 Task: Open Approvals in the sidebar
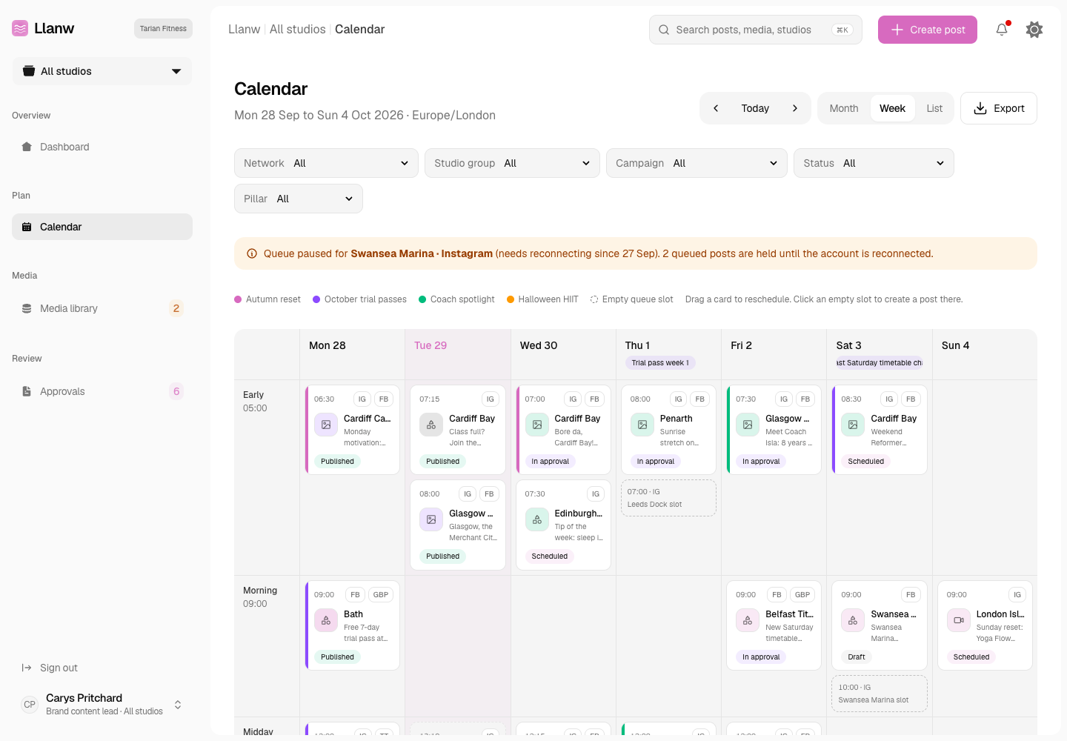[x=102, y=391]
